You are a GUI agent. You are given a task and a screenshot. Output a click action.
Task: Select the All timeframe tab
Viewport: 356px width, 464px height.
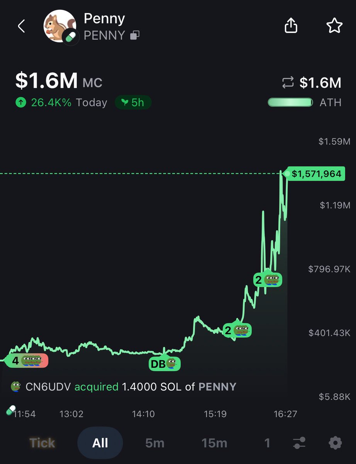pos(100,442)
